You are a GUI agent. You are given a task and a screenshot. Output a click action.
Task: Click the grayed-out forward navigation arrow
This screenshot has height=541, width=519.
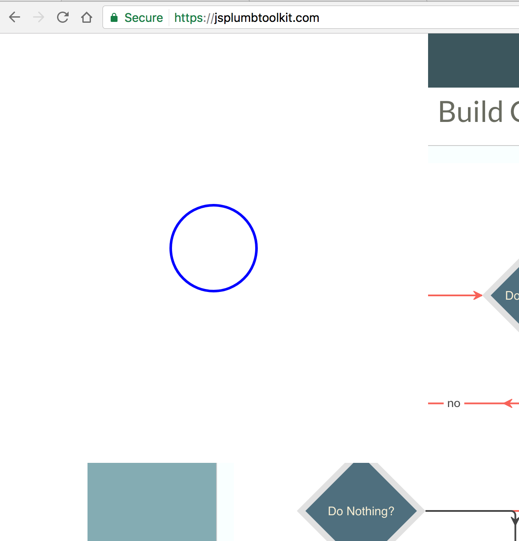point(39,17)
